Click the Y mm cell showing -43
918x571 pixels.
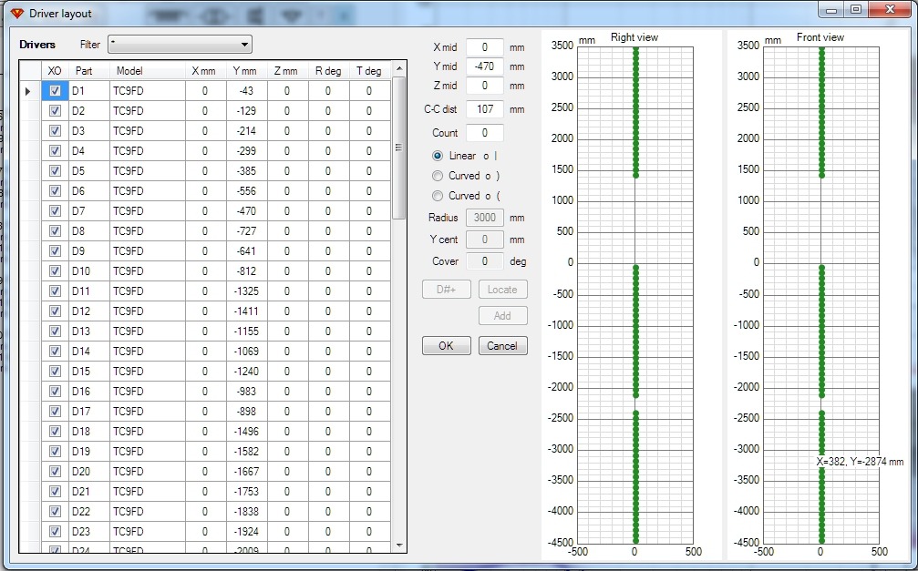246,91
